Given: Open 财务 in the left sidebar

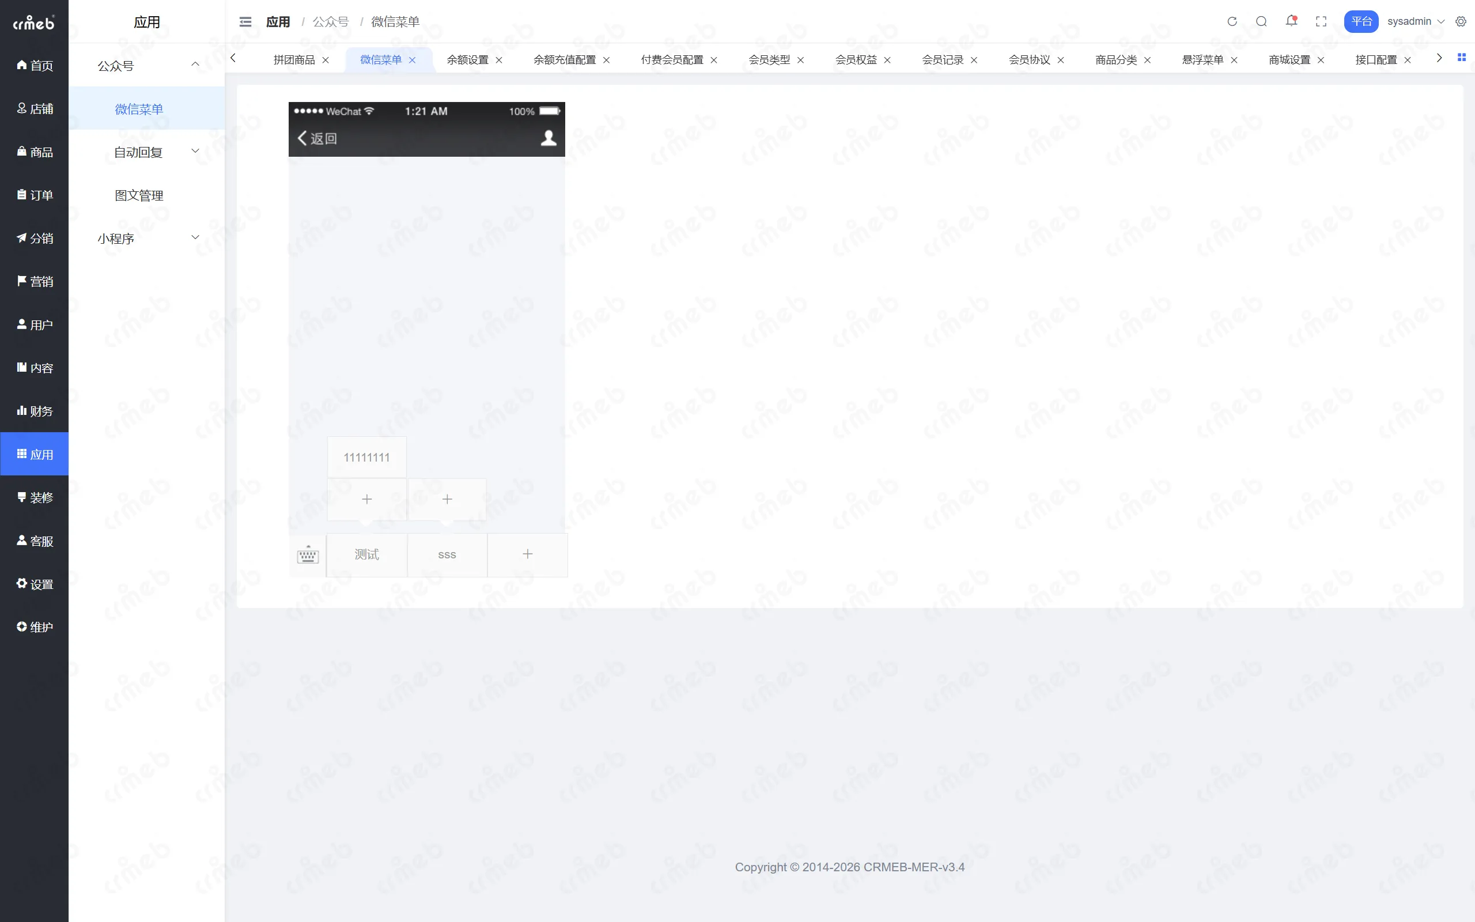Looking at the screenshot, I should 34,411.
